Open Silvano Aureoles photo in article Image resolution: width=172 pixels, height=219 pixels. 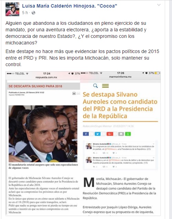(x=43, y=134)
